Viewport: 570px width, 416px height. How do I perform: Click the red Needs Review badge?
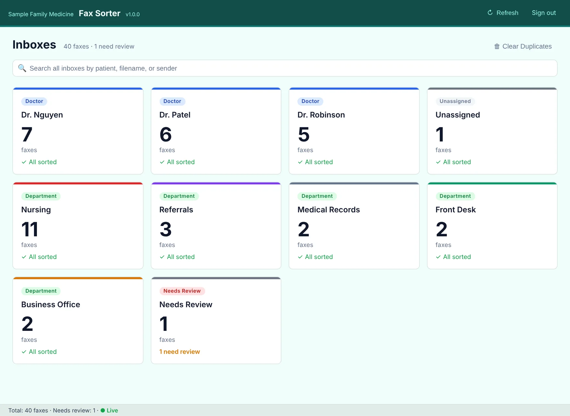[x=182, y=291]
